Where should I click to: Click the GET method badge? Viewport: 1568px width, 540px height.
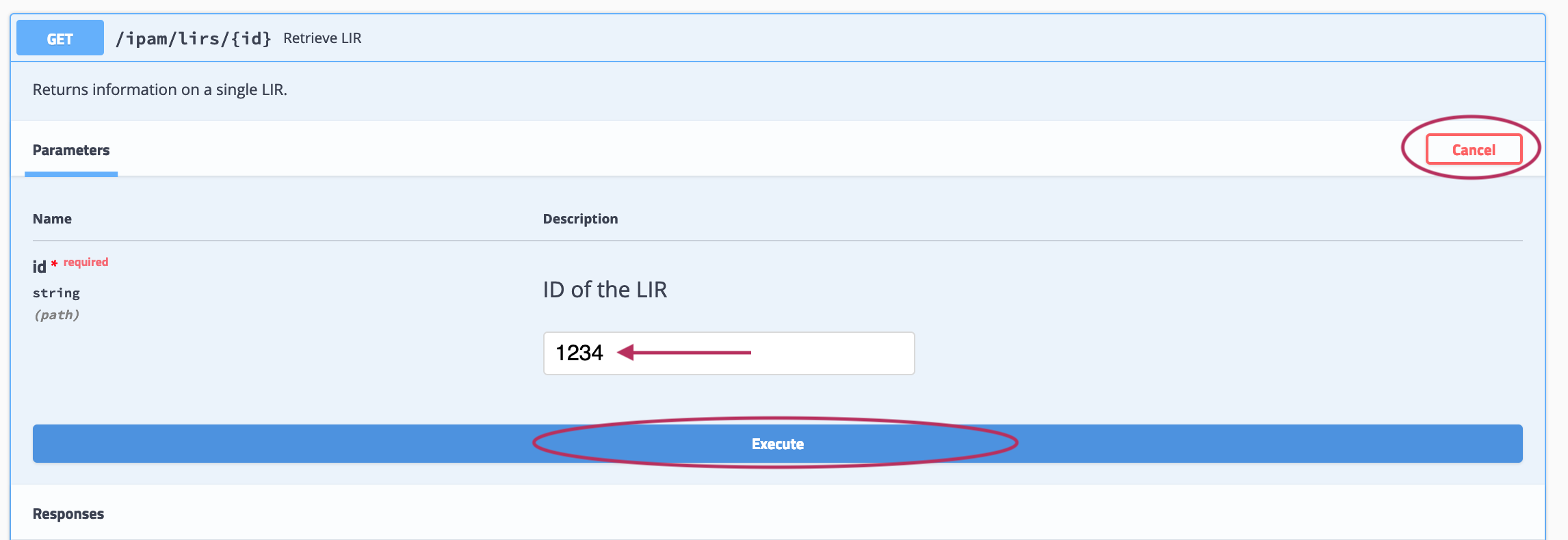[x=60, y=38]
